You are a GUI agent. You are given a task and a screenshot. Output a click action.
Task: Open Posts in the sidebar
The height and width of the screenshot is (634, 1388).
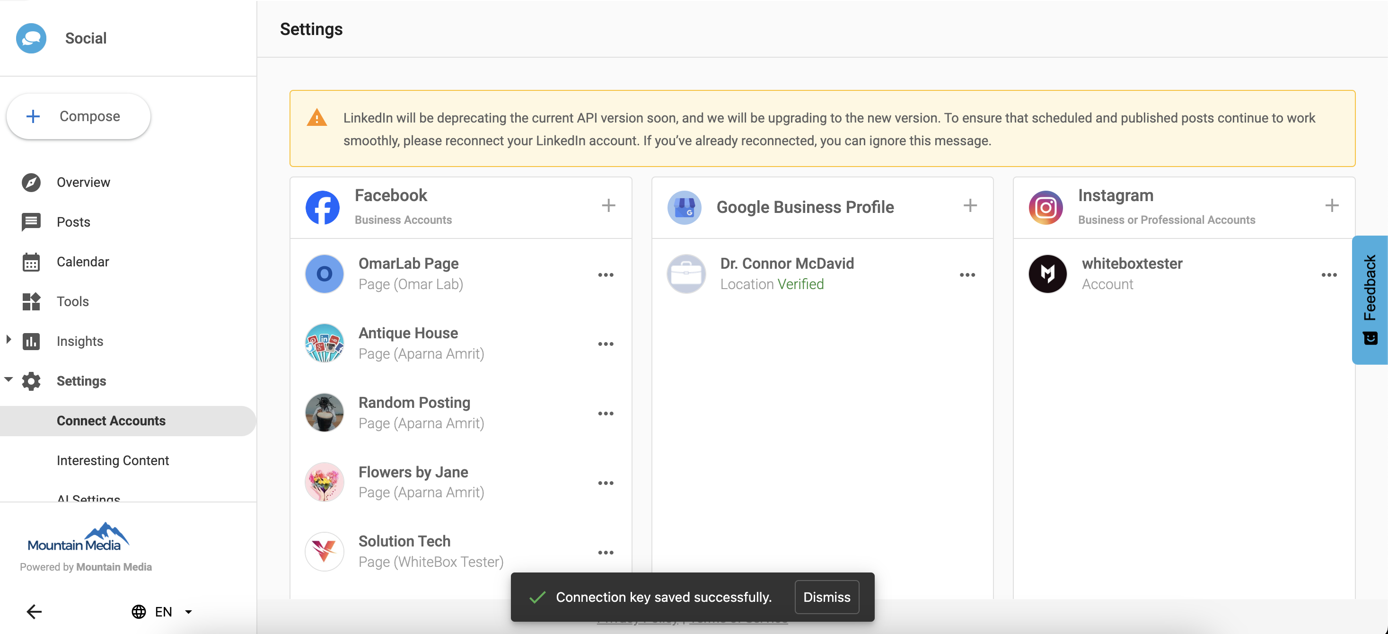pyautogui.click(x=73, y=222)
